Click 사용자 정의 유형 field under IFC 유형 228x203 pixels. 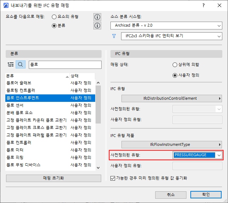coord(197,120)
